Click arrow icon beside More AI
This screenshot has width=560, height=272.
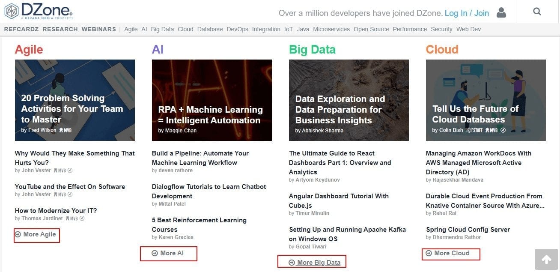(155, 253)
